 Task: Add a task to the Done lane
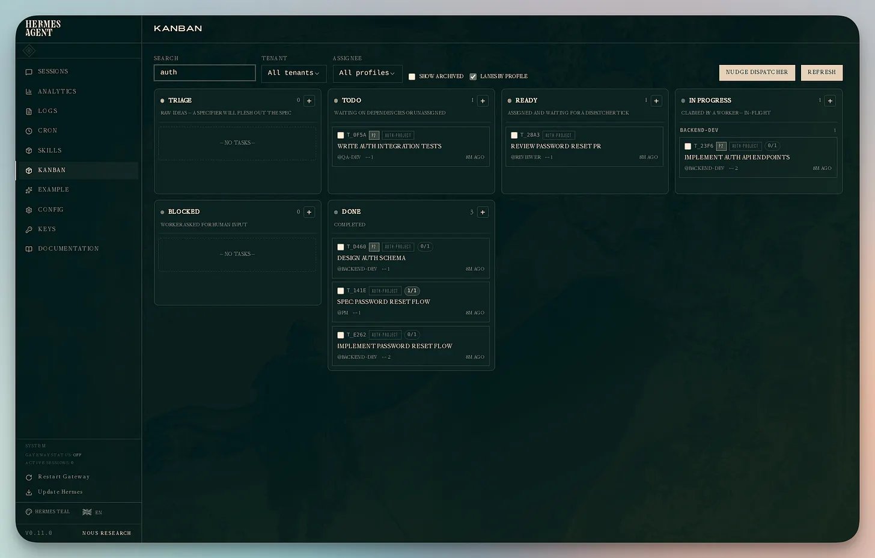(483, 212)
